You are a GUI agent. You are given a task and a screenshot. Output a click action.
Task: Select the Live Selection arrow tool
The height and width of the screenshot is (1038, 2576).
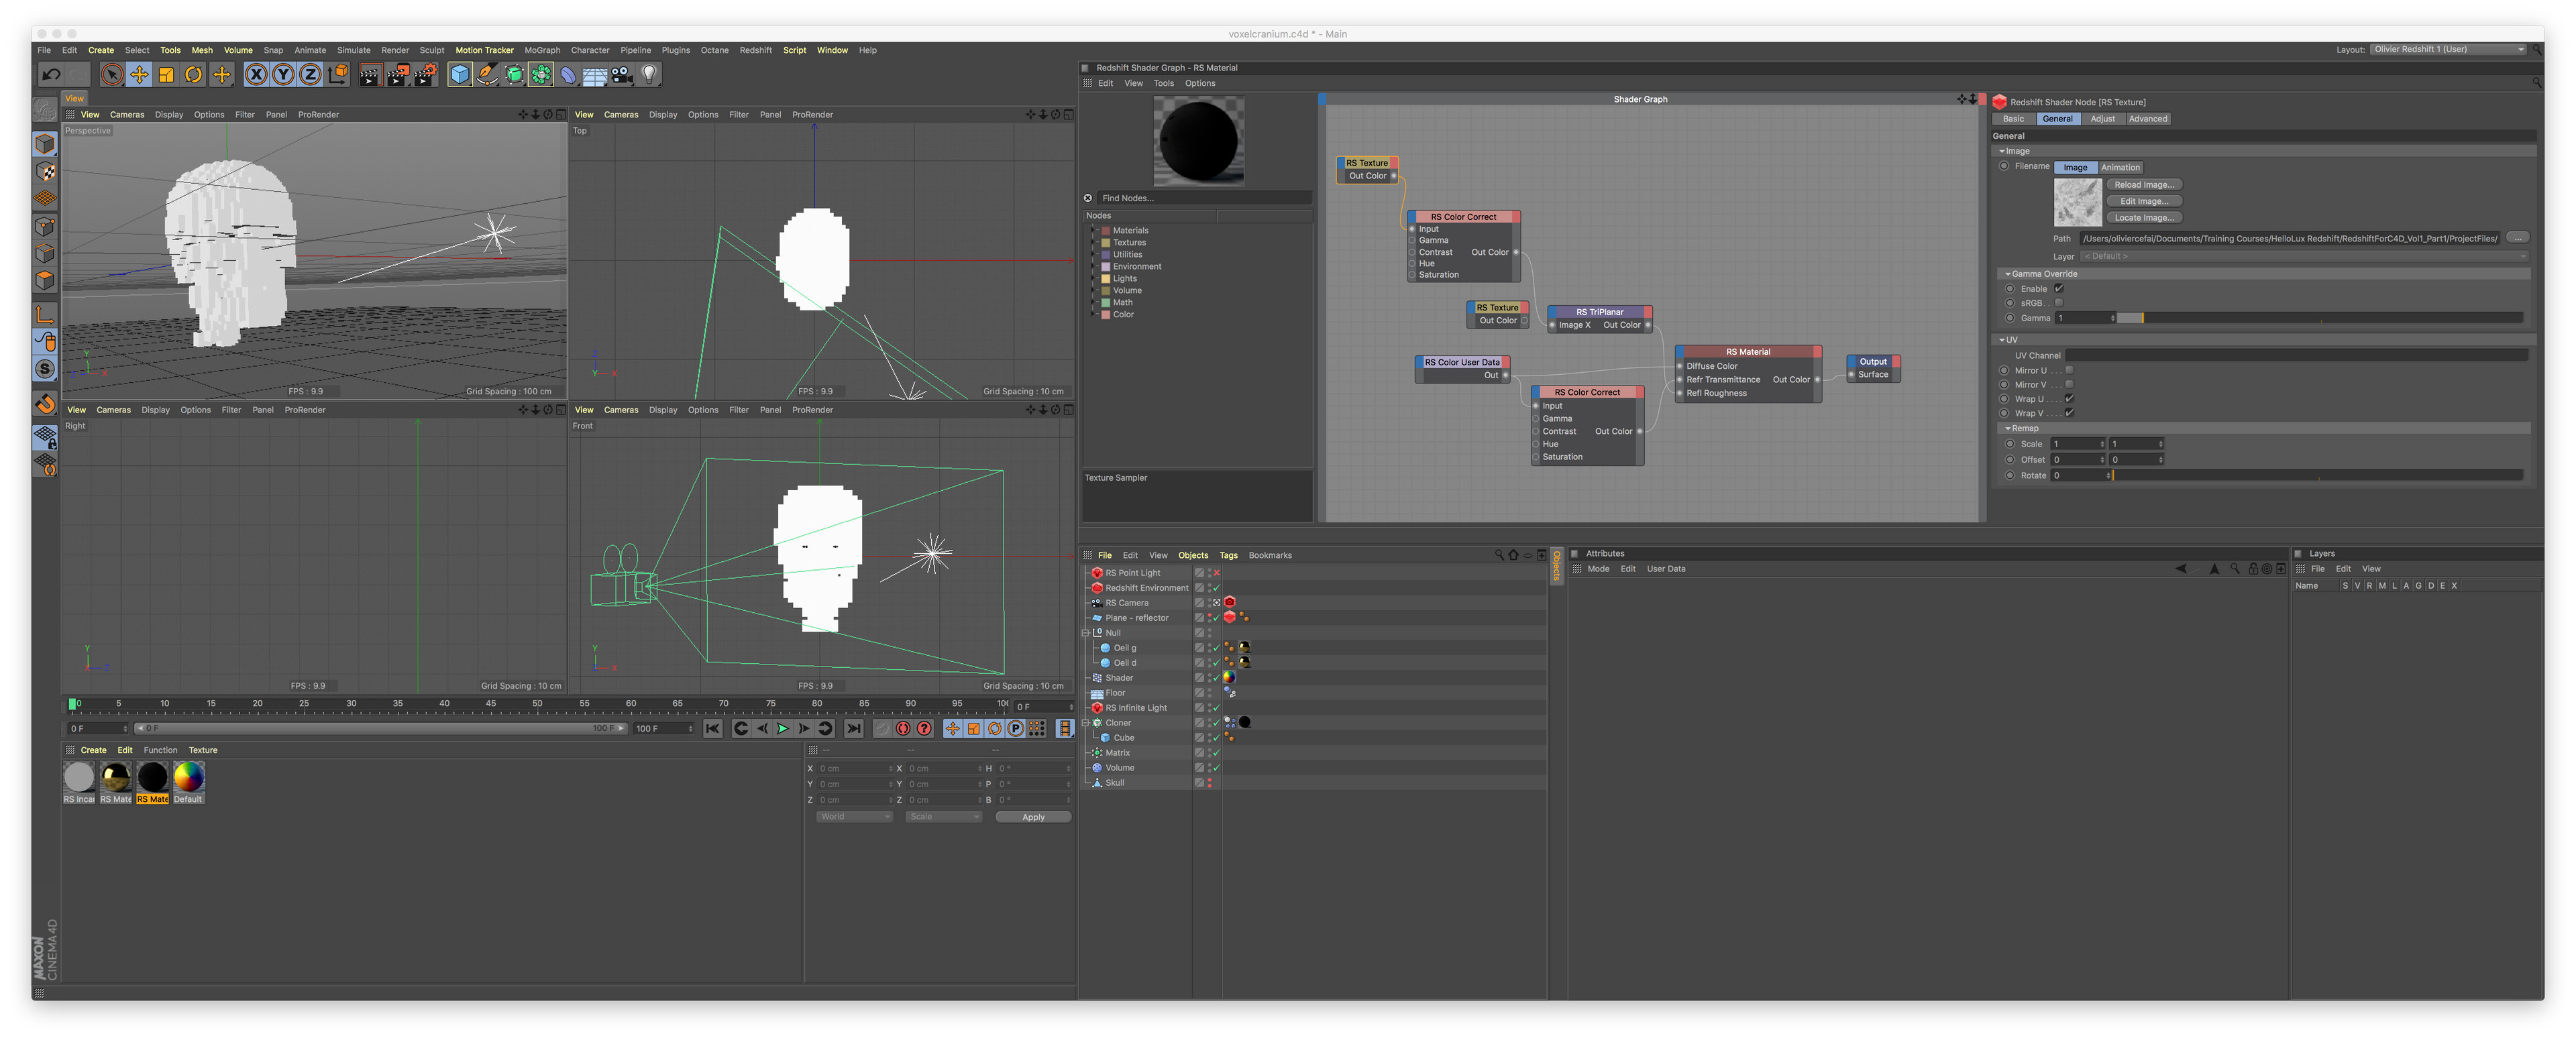pos(112,74)
